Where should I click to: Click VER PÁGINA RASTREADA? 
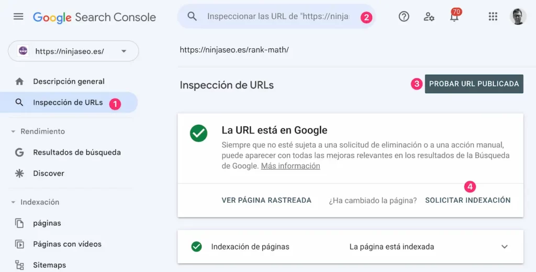(266, 200)
